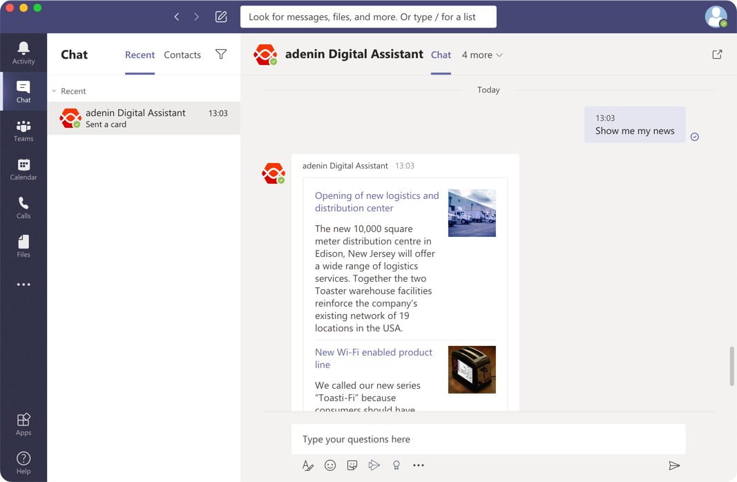Show more apps via sidebar ellipsis

point(23,285)
